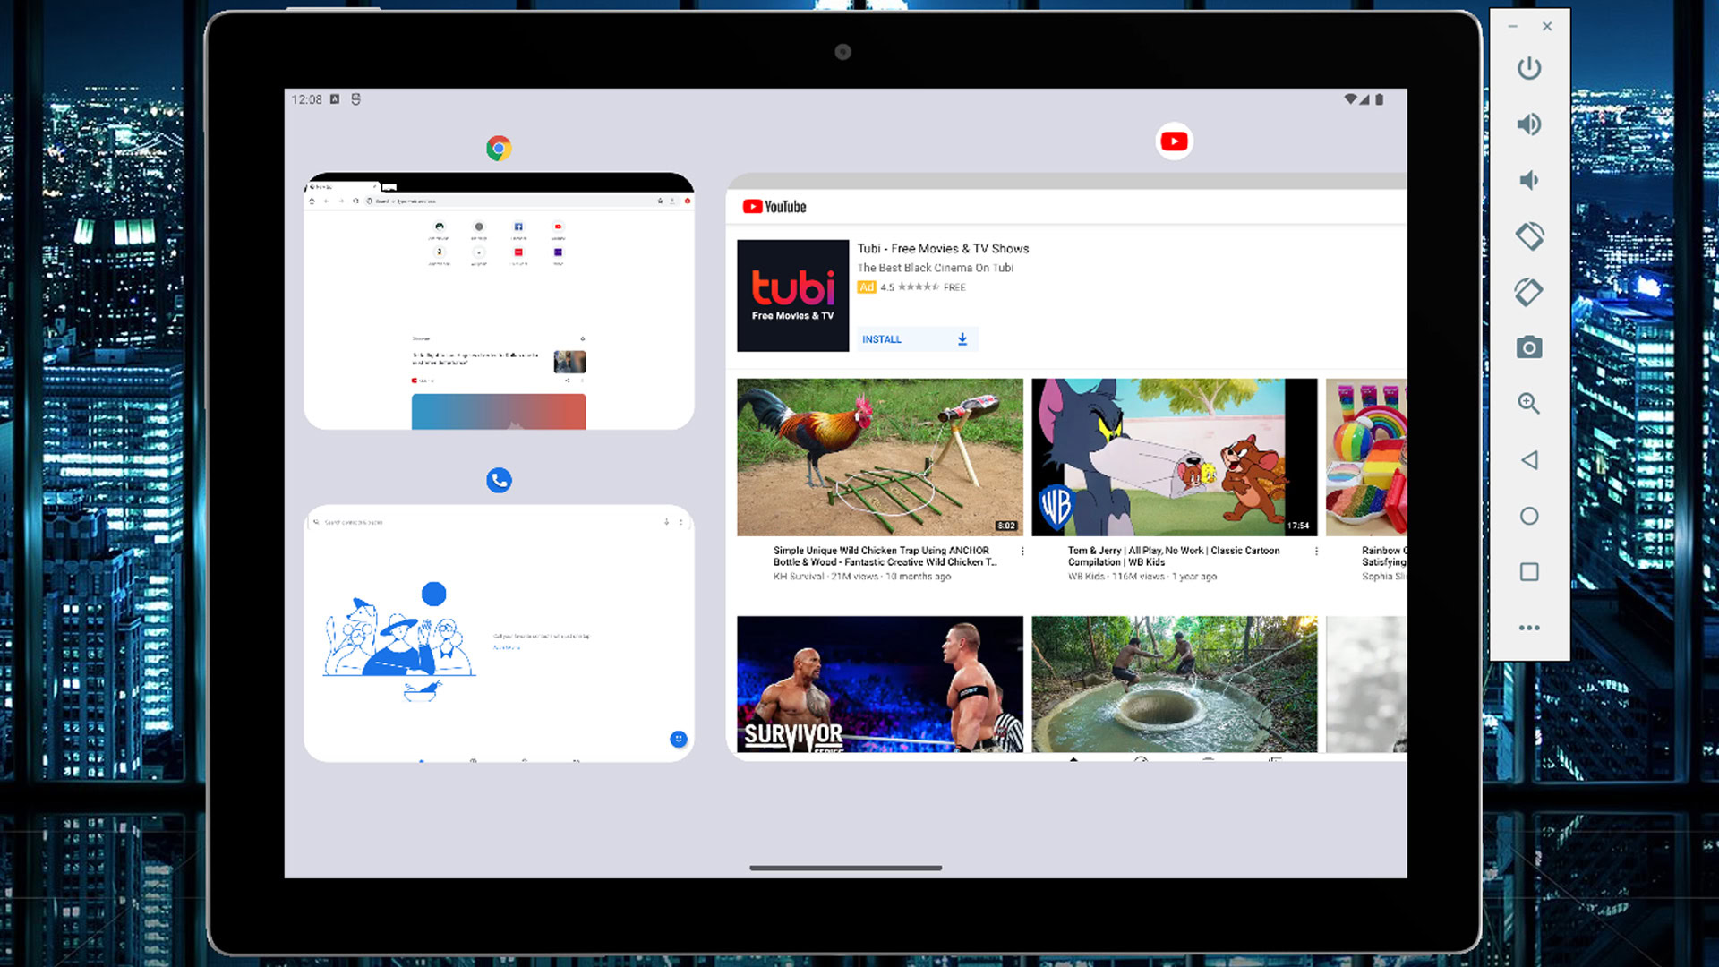Click INSTALL for the Tubi ad
Image resolution: width=1719 pixels, height=967 pixels.
915,339
